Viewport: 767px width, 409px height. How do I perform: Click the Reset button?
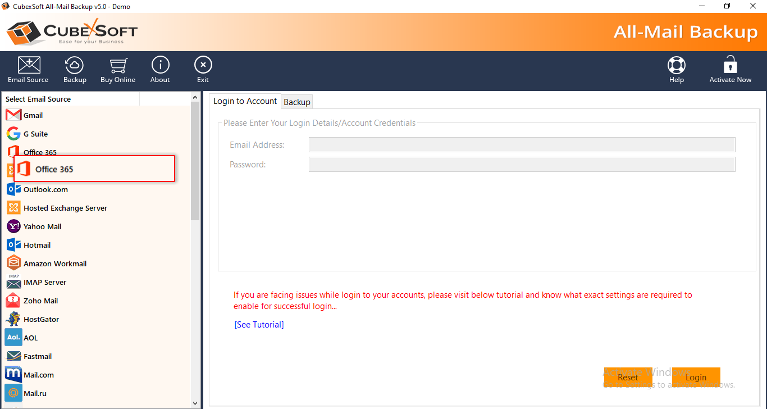coord(628,378)
